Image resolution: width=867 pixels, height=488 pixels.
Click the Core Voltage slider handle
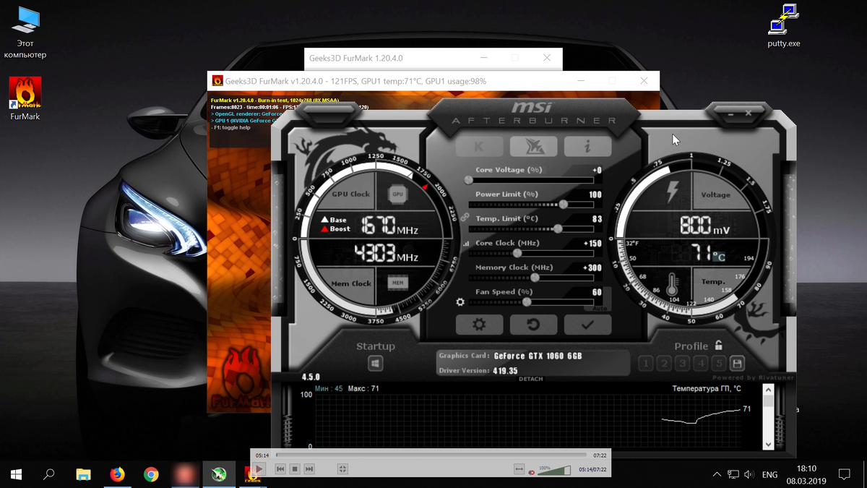tap(469, 180)
